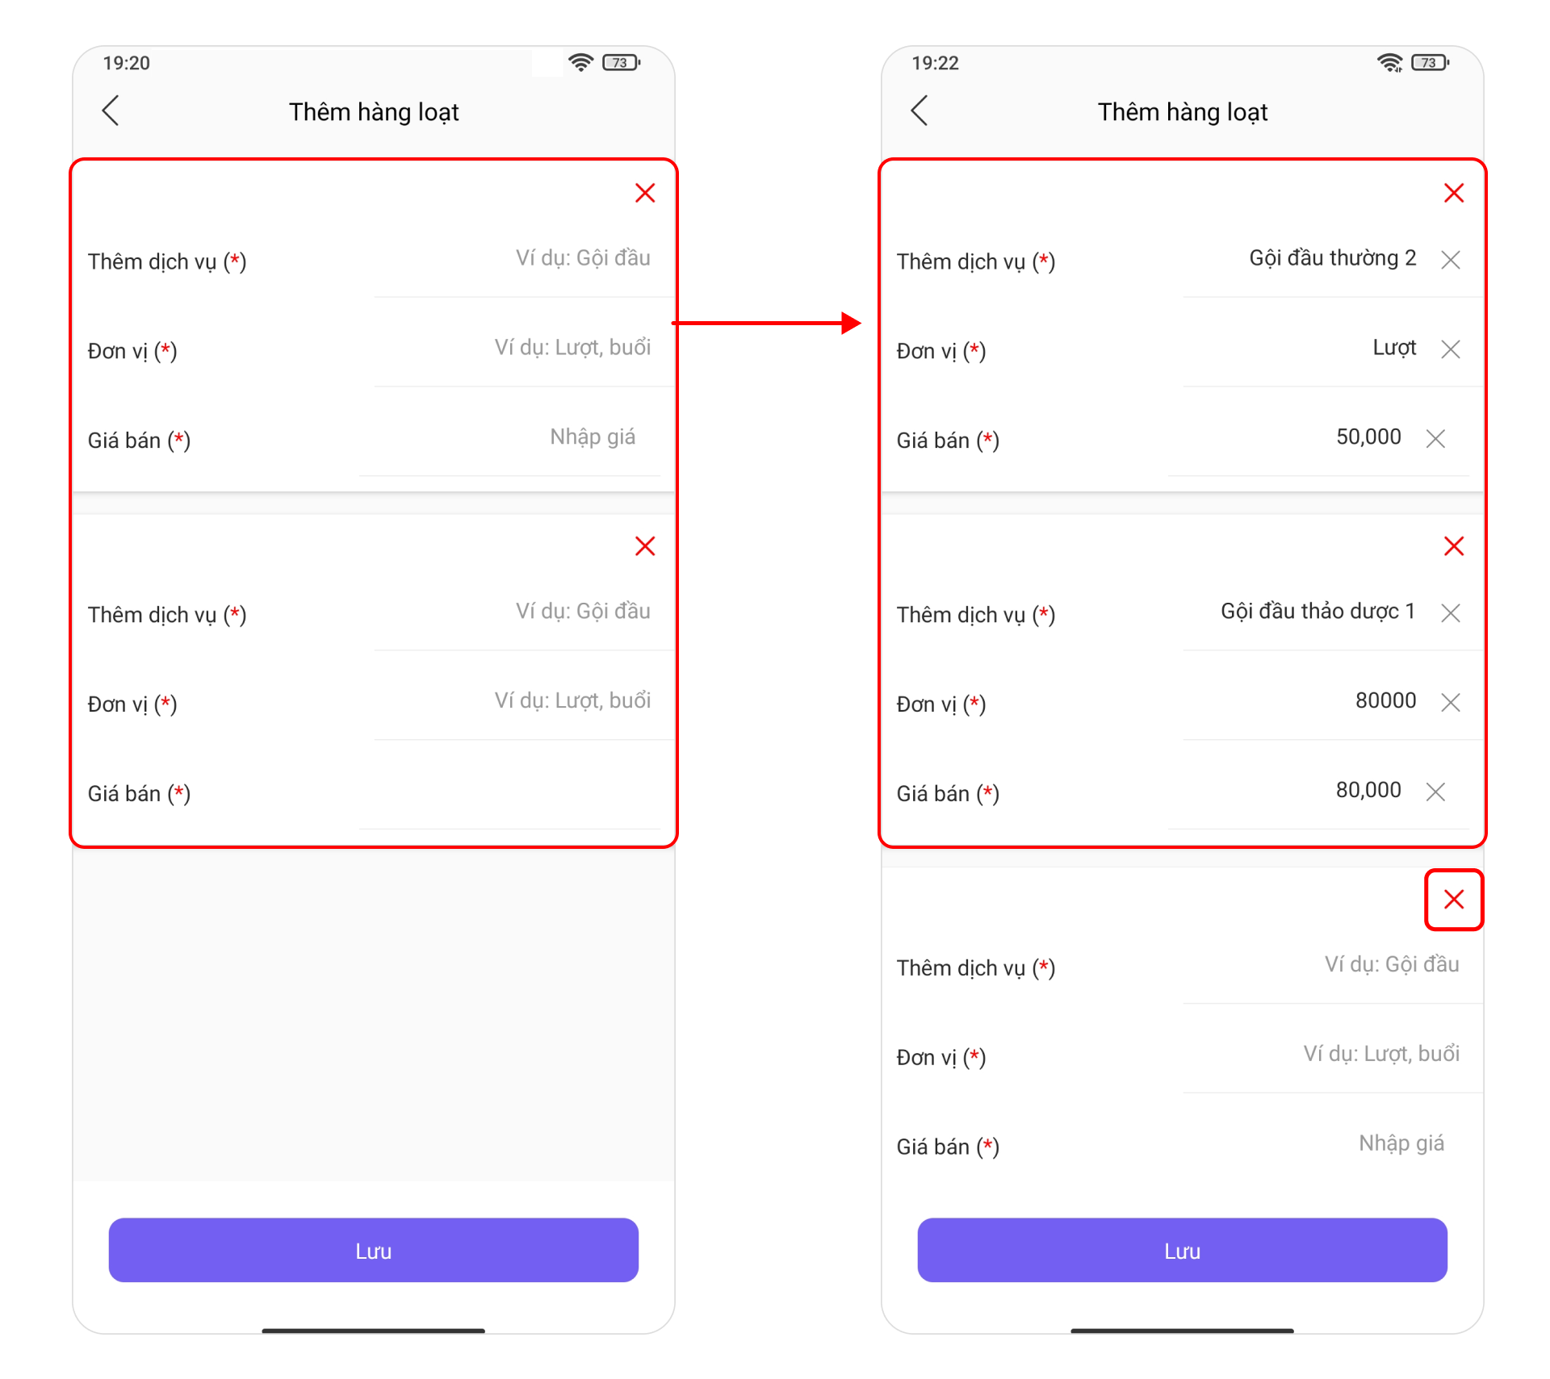Clear the 'Gội đầu thường 2' service name
1550x1379 pixels.
click(x=1451, y=260)
